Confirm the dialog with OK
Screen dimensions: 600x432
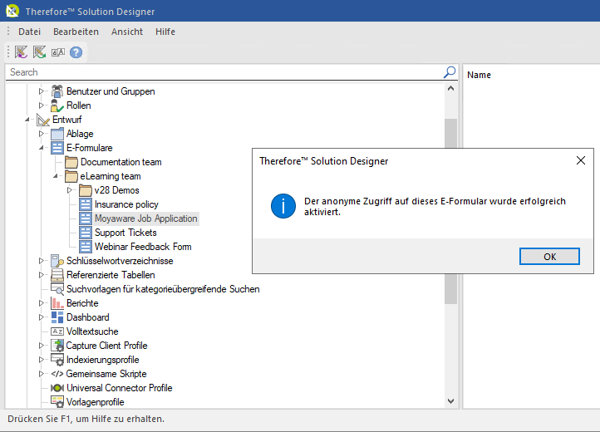[549, 257]
